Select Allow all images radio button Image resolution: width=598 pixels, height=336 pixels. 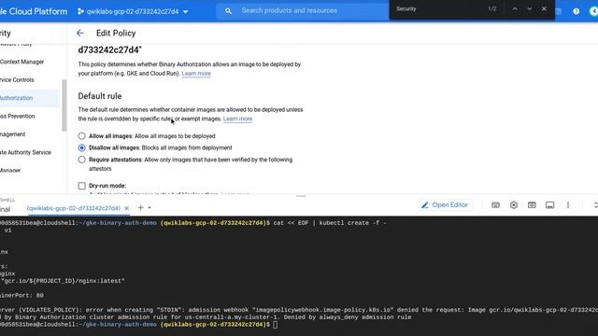pos(81,136)
